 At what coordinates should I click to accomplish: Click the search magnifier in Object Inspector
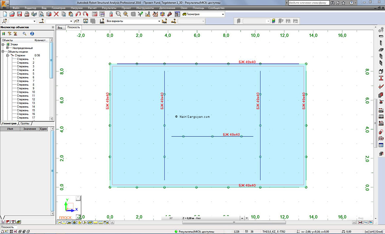click(25, 34)
